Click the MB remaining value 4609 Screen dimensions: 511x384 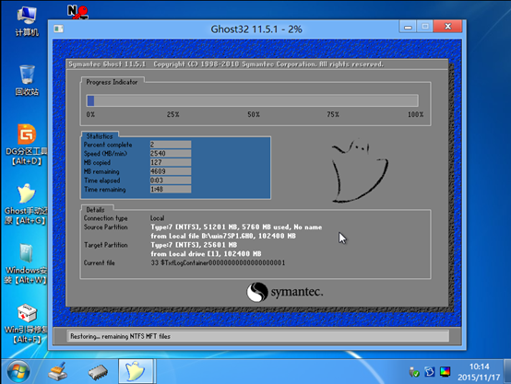pos(171,171)
